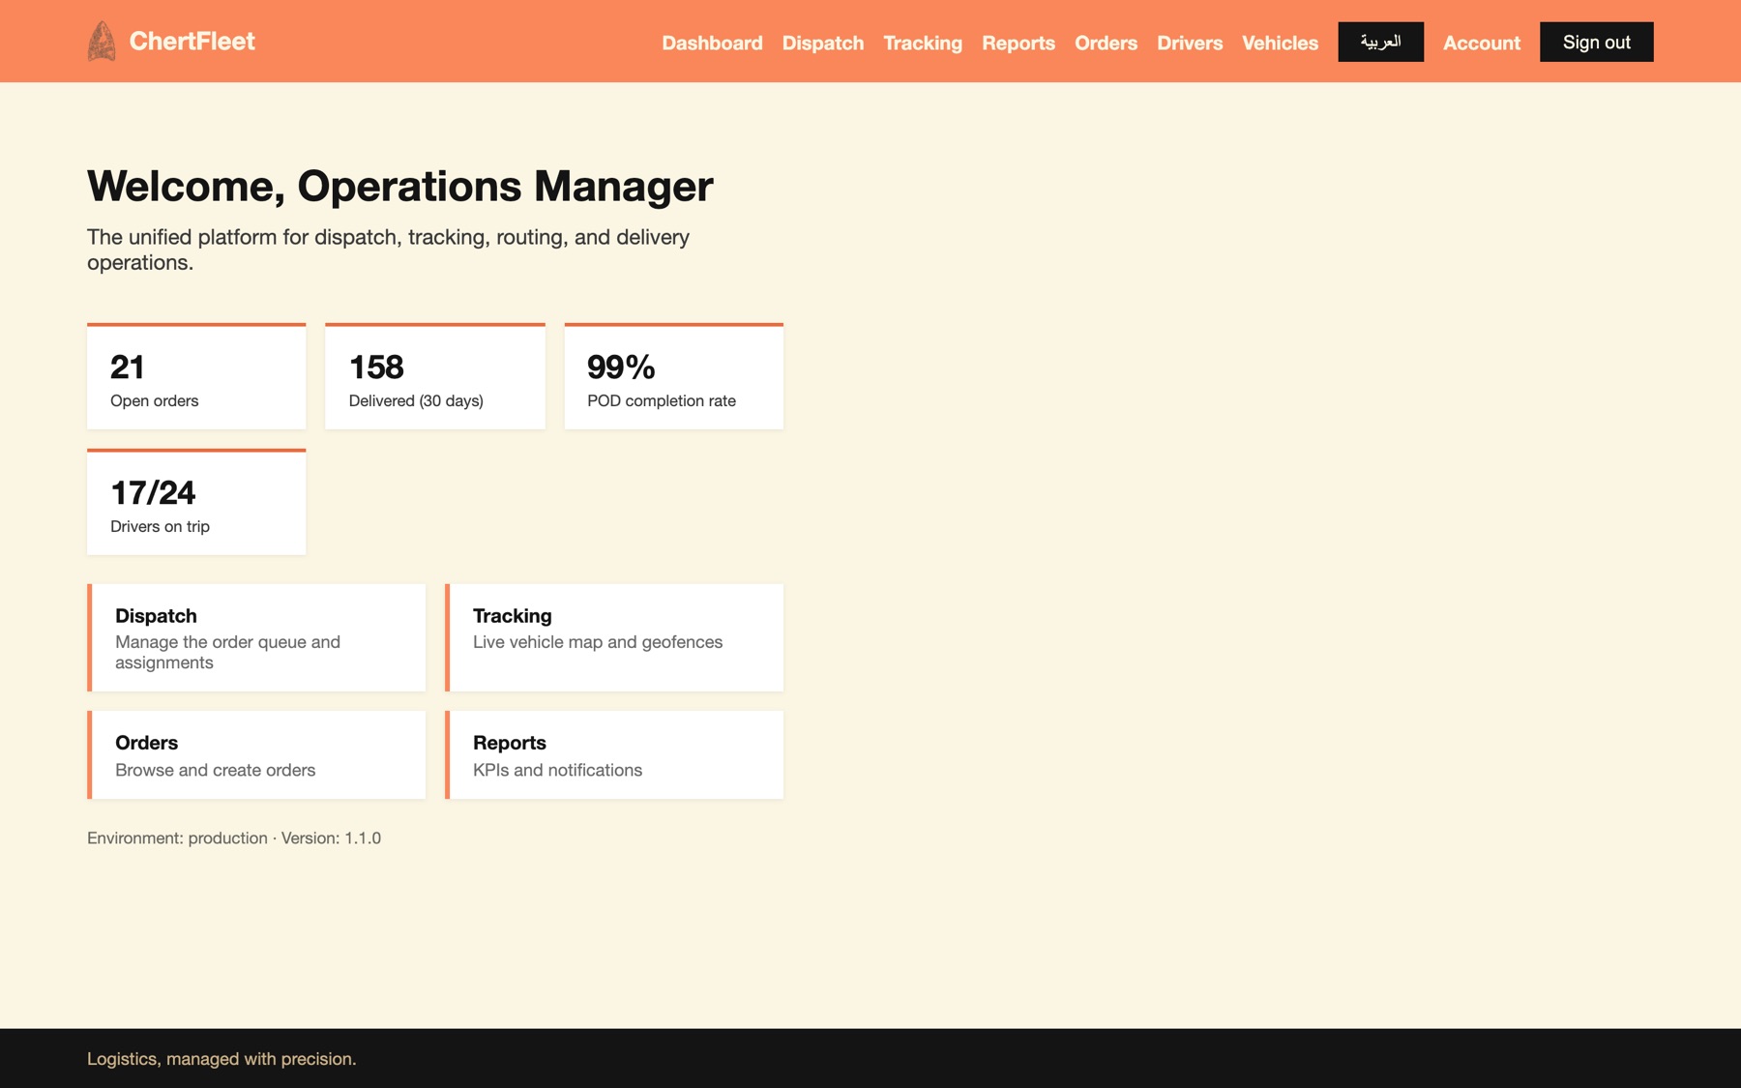Click the Welcome, Operations Manager heading
This screenshot has width=1741, height=1088.
click(400, 186)
